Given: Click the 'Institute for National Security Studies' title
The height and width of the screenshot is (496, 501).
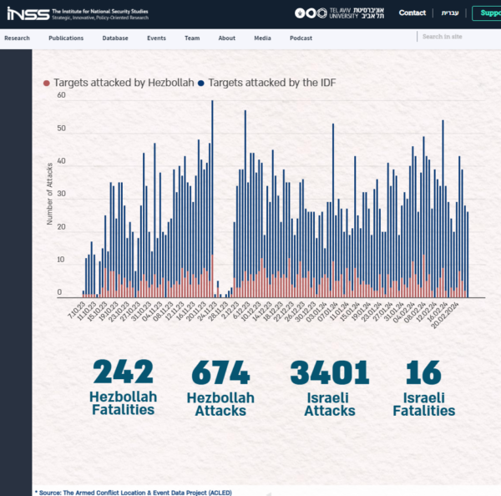Looking at the screenshot, I should [x=100, y=11].
